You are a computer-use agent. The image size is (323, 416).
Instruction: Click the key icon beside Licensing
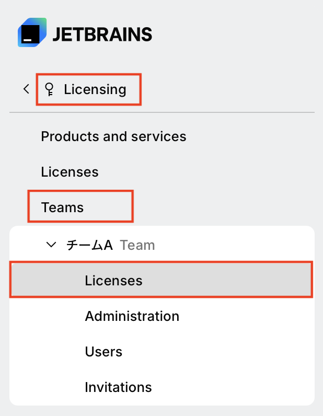tap(49, 89)
